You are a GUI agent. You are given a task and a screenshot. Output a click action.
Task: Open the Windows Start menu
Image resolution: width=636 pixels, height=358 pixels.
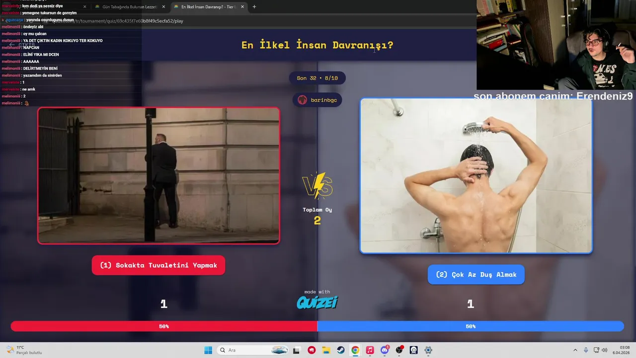click(x=208, y=350)
